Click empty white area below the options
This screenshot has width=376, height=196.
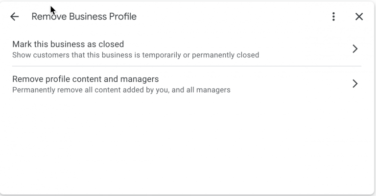(x=186, y=147)
